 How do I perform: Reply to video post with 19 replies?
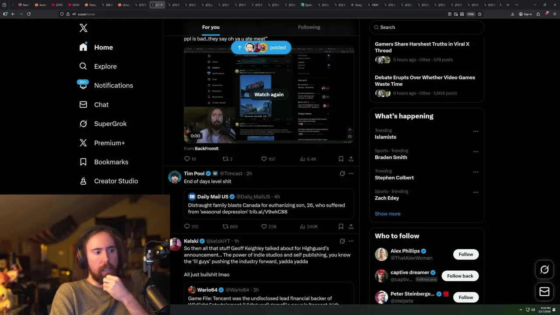coord(190,159)
